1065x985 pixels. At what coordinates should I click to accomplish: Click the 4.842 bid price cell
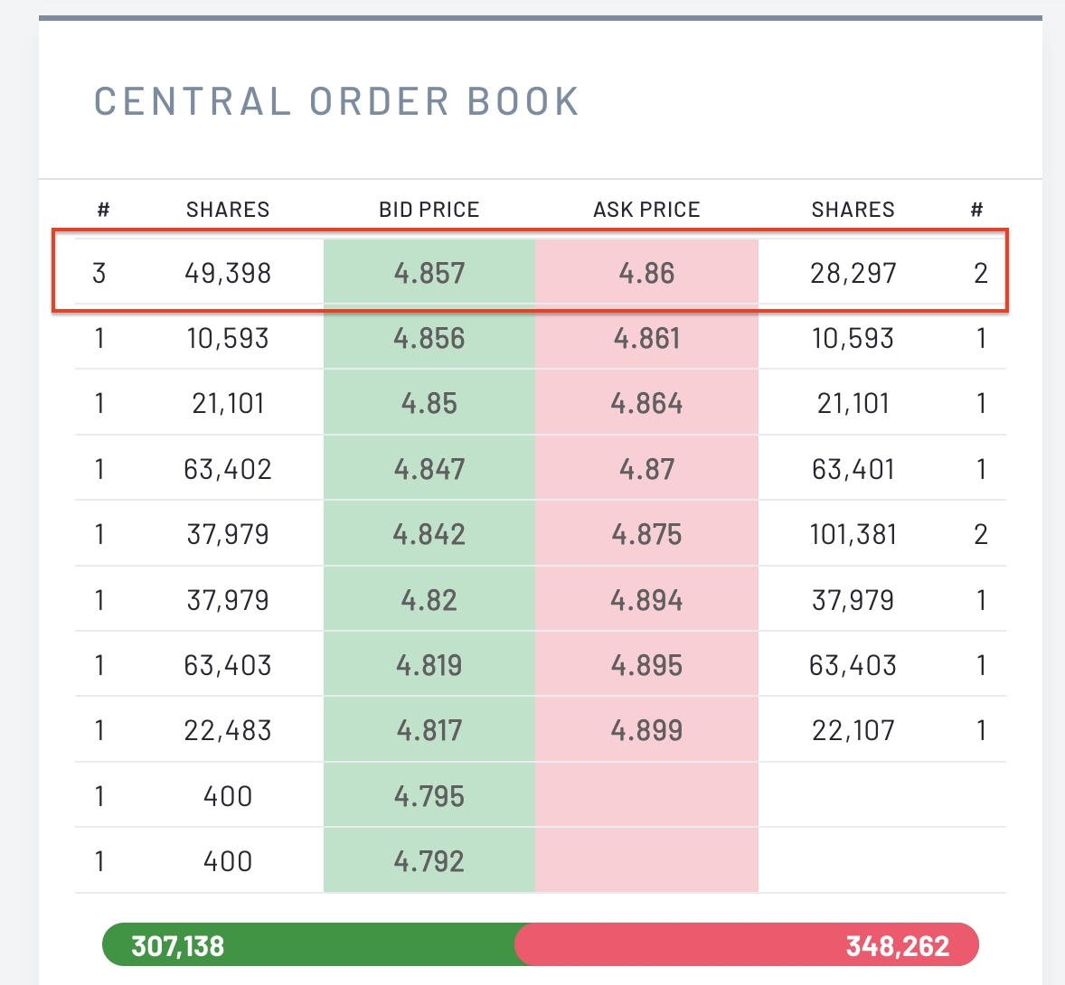[x=429, y=534]
